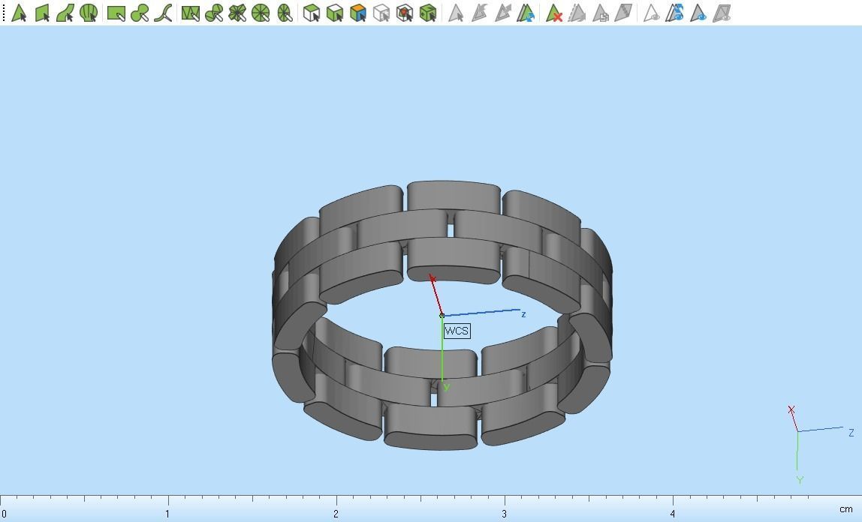Image resolution: width=862 pixels, height=522 pixels.
Task: Click the green triangle with red X
Action: click(553, 13)
